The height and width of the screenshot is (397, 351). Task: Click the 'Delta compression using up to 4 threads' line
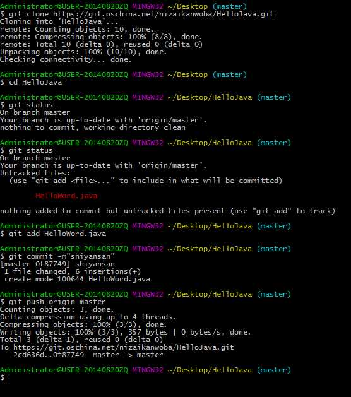(88, 317)
